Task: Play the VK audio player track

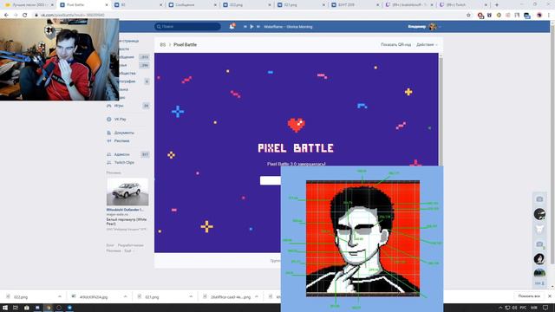Action: pos(251,27)
